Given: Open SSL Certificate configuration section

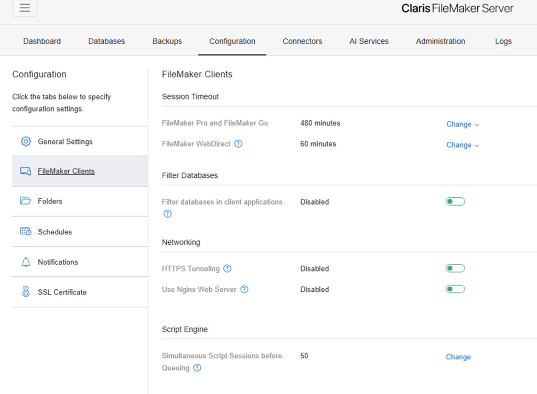Looking at the screenshot, I should click(x=80, y=292).
